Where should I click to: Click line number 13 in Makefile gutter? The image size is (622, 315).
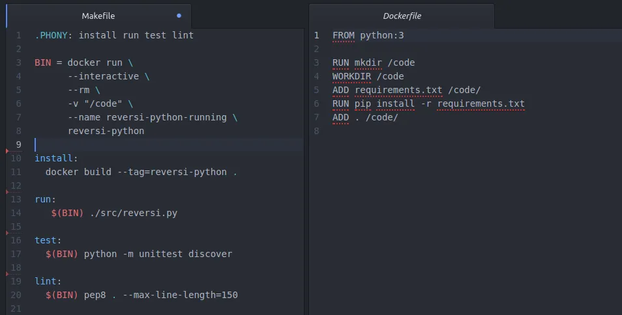pyautogui.click(x=16, y=199)
